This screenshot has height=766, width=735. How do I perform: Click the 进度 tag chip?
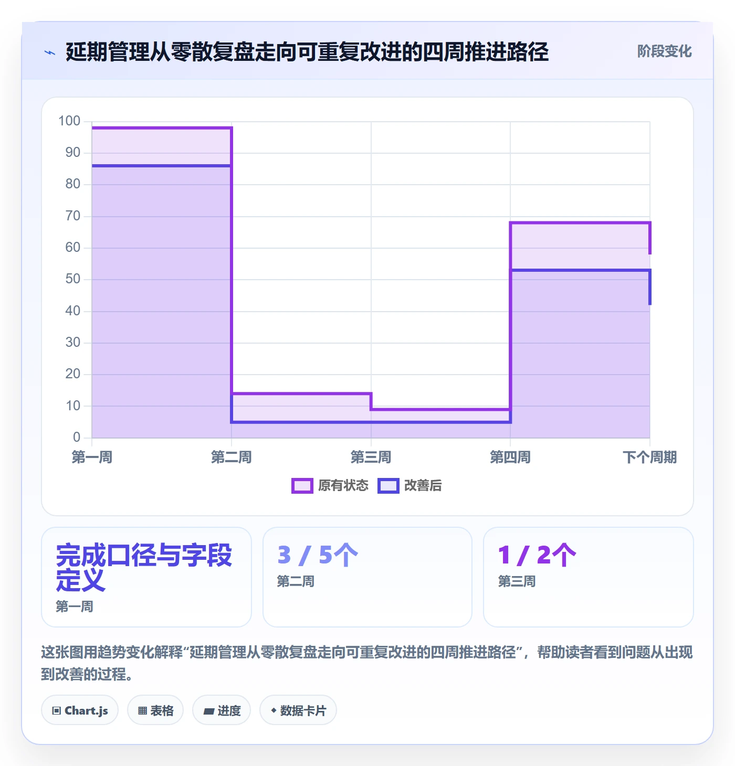coord(222,710)
